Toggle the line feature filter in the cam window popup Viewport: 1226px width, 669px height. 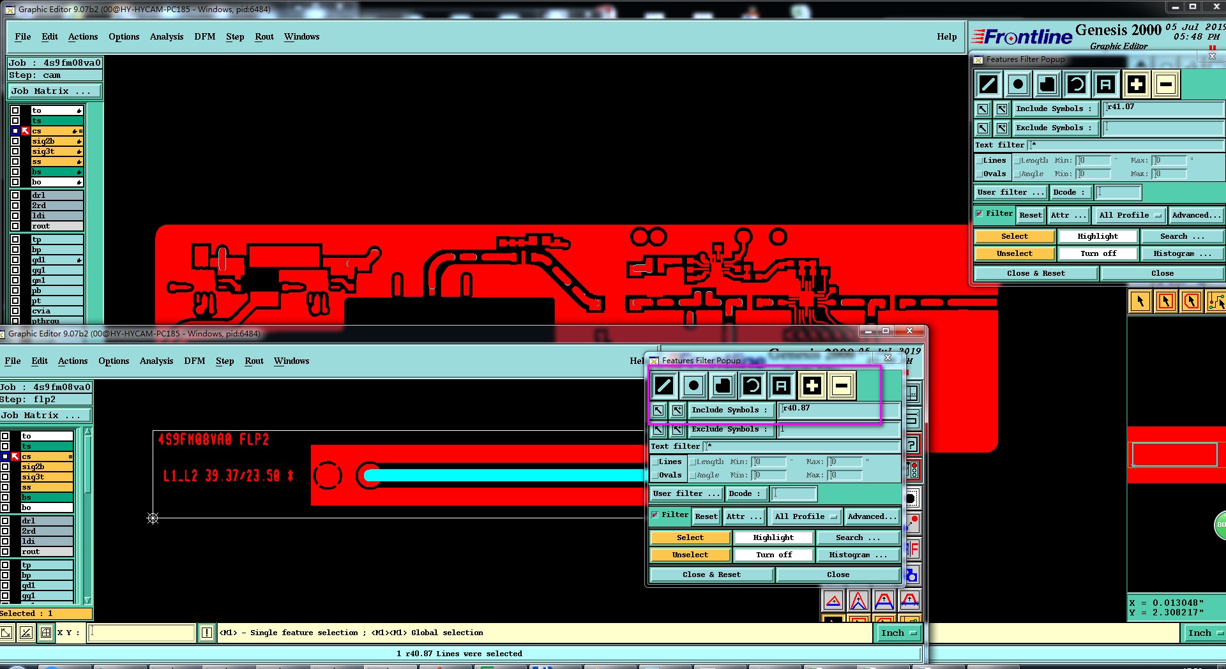pyautogui.click(x=988, y=84)
